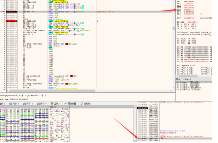Open the 默认 (stdcall) calling convention dropdown

[193, 79]
